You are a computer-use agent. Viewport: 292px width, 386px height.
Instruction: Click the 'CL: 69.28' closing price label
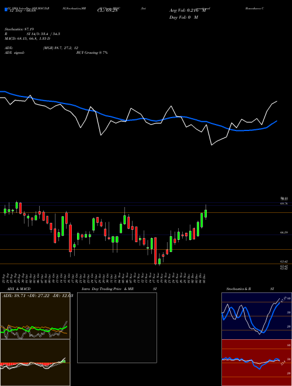(x=107, y=11)
